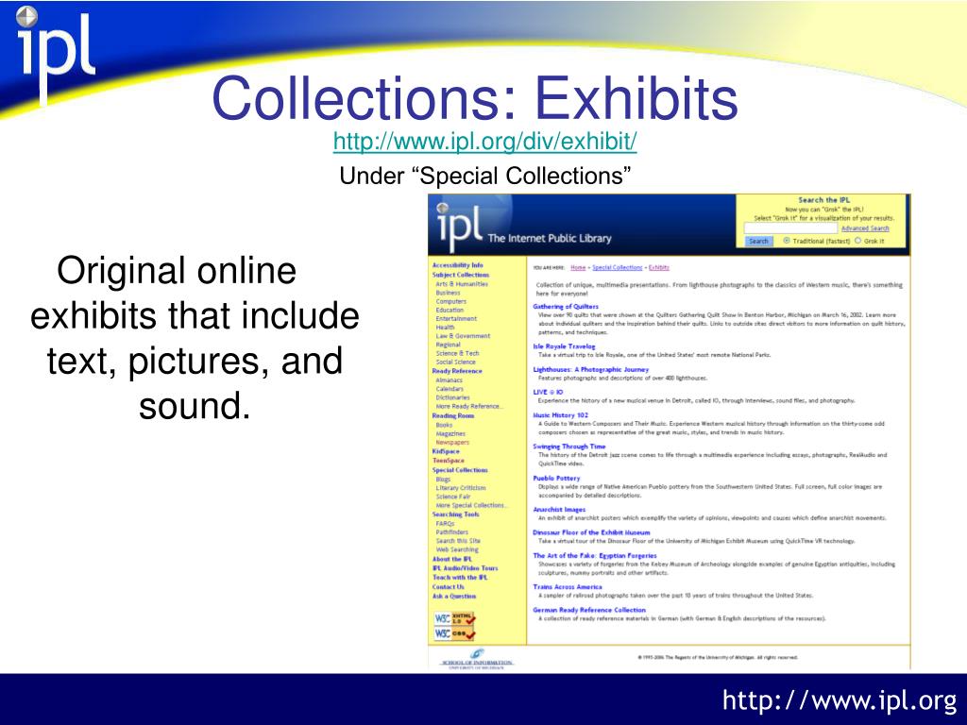Open the http://www.ipl.org/div/exhibit/ slide link
Screen dimensions: 967x725
pos(484,142)
